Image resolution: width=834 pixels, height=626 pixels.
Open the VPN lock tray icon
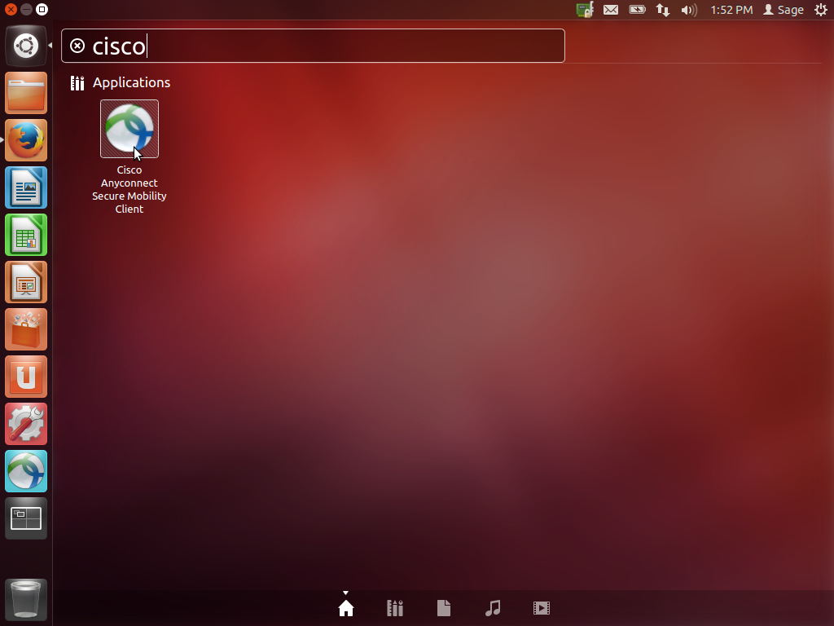[585, 10]
